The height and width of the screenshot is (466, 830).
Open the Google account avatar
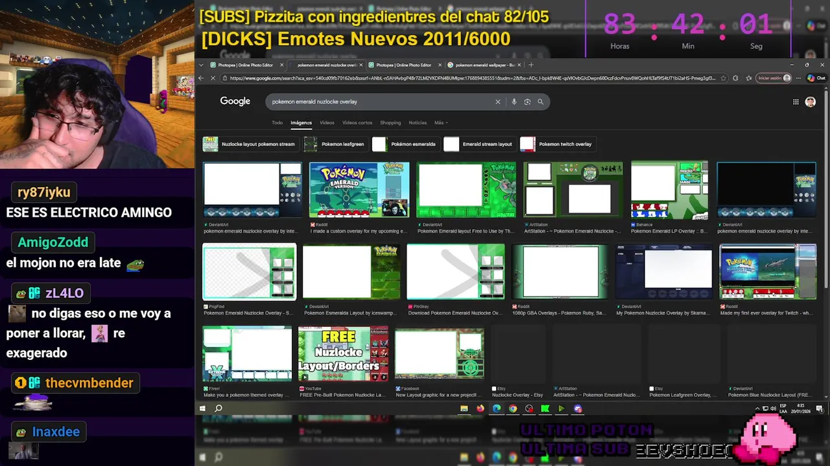810,102
